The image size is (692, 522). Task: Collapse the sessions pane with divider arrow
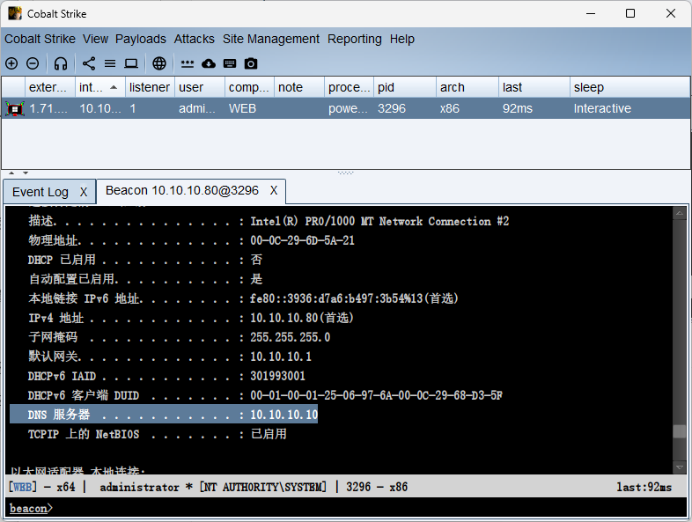click(x=11, y=173)
